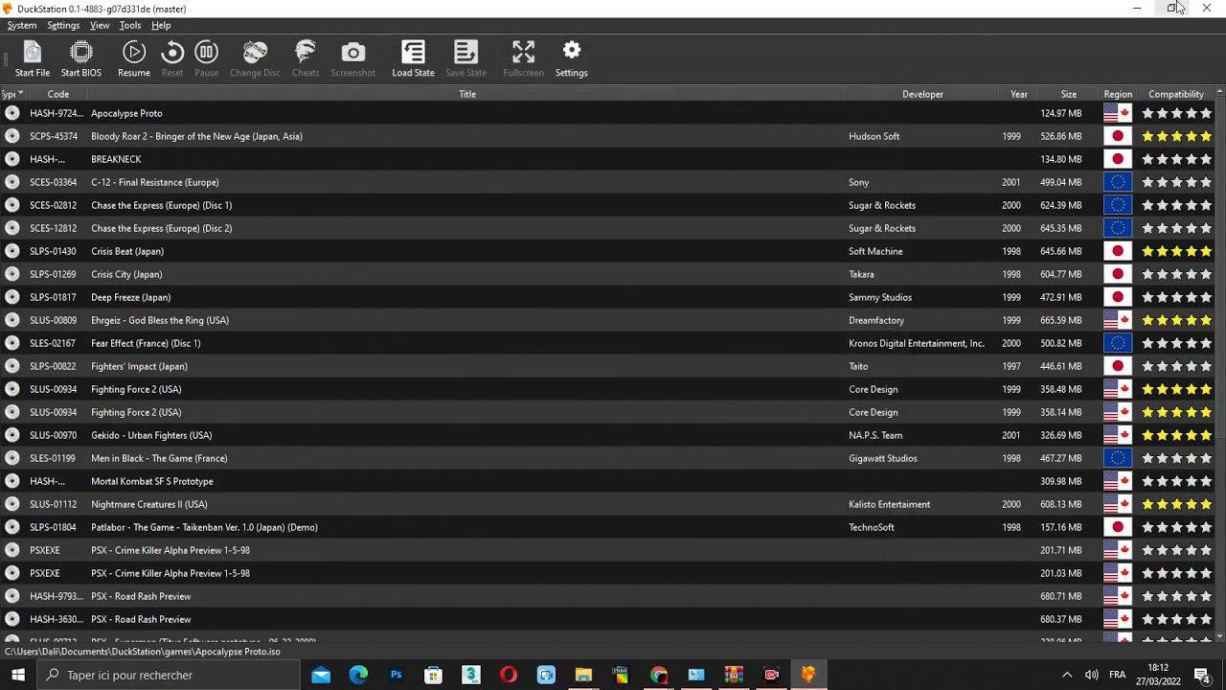This screenshot has width=1226, height=690.
Task: Click the Change Disc icon
Action: tap(255, 59)
